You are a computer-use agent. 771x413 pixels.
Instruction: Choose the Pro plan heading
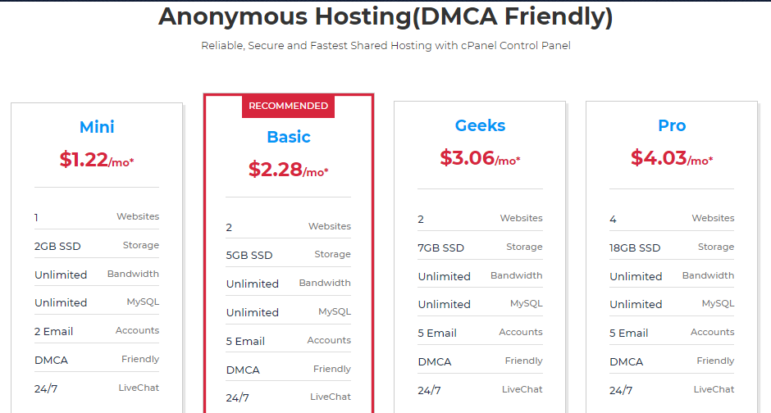(672, 125)
